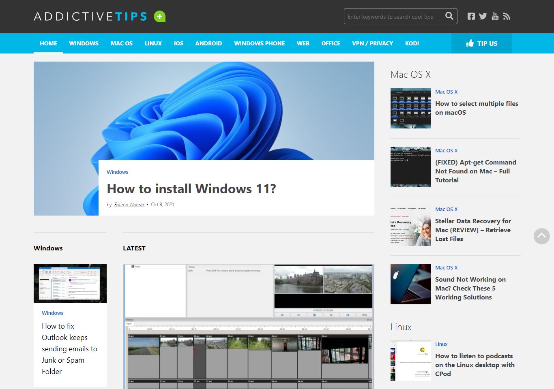Open the Web menu item
The width and height of the screenshot is (554, 389).
[303, 43]
